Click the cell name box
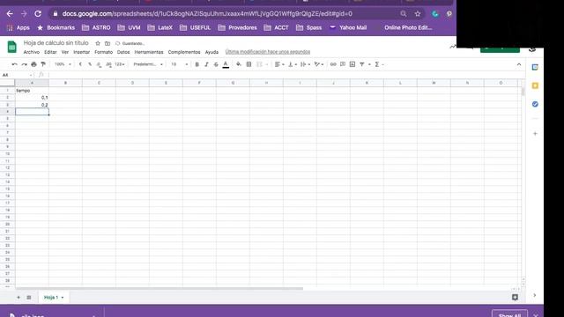Image resolution: width=564 pixels, height=317 pixels. 18,75
